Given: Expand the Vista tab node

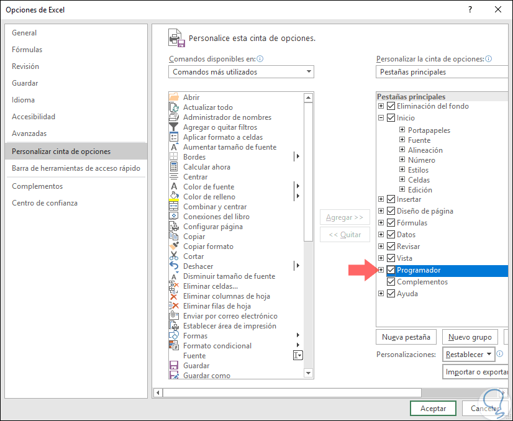Looking at the screenshot, I should coord(381,258).
